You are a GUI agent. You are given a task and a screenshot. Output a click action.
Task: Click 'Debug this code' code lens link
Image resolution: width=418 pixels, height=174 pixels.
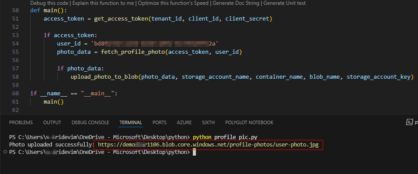pos(49,3)
